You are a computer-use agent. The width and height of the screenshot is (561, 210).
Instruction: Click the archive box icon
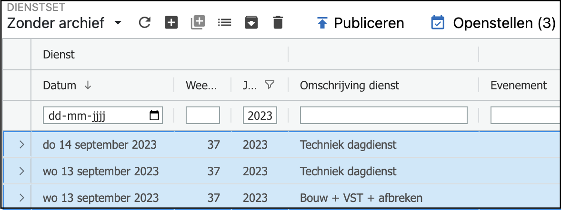pos(251,22)
